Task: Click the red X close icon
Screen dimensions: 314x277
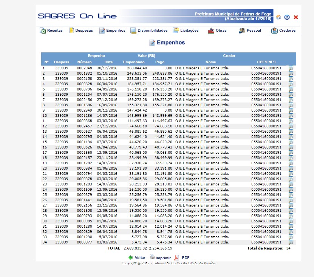Action: pyautogui.click(x=296, y=17)
